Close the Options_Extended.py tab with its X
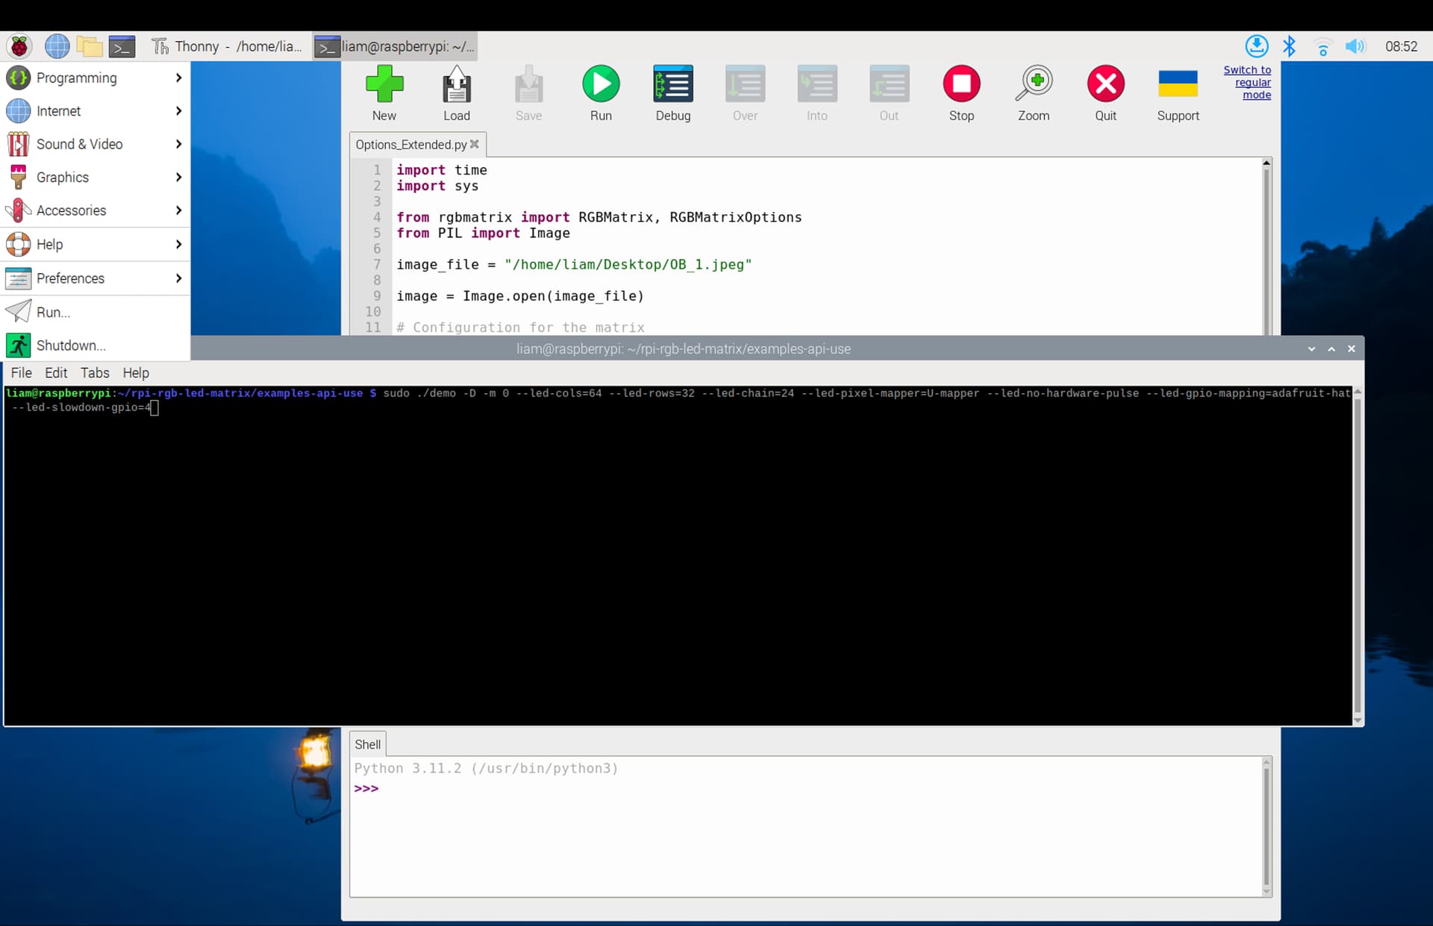This screenshot has width=1433, height=926. point(474,144)
